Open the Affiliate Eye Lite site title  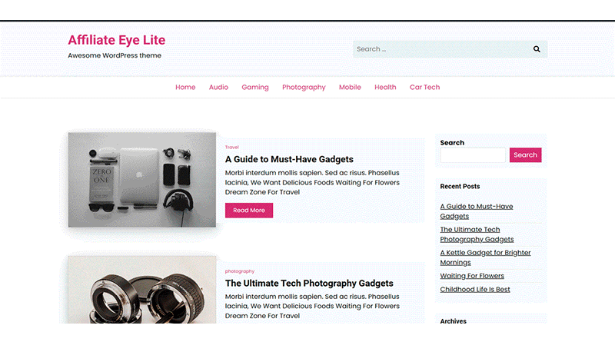(117, 40)
